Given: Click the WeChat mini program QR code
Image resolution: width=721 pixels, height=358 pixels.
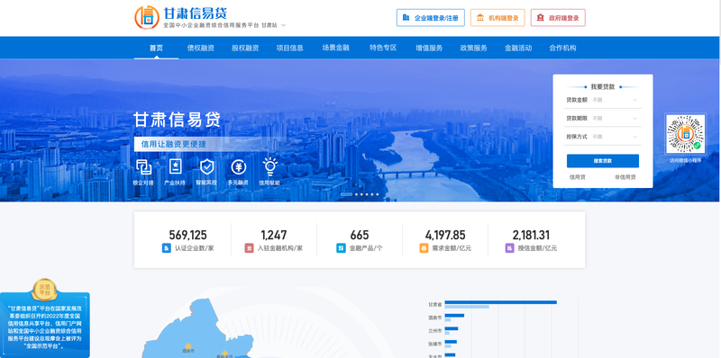Looking at the screenshot, I should pos(685,134).
